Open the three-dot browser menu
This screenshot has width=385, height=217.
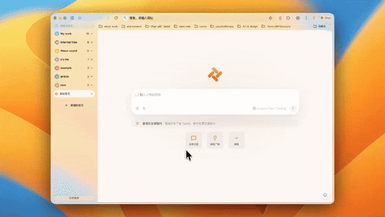click(306, 18)
